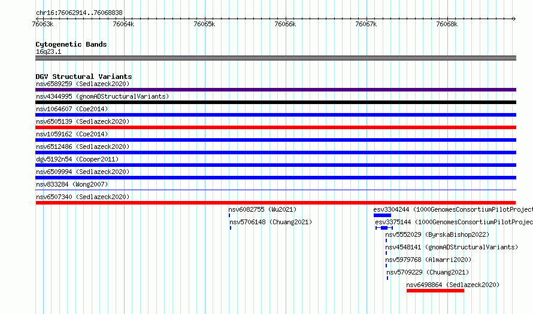
Task: Select the red nsv6507340 variant bar
Action: [275, 203]
